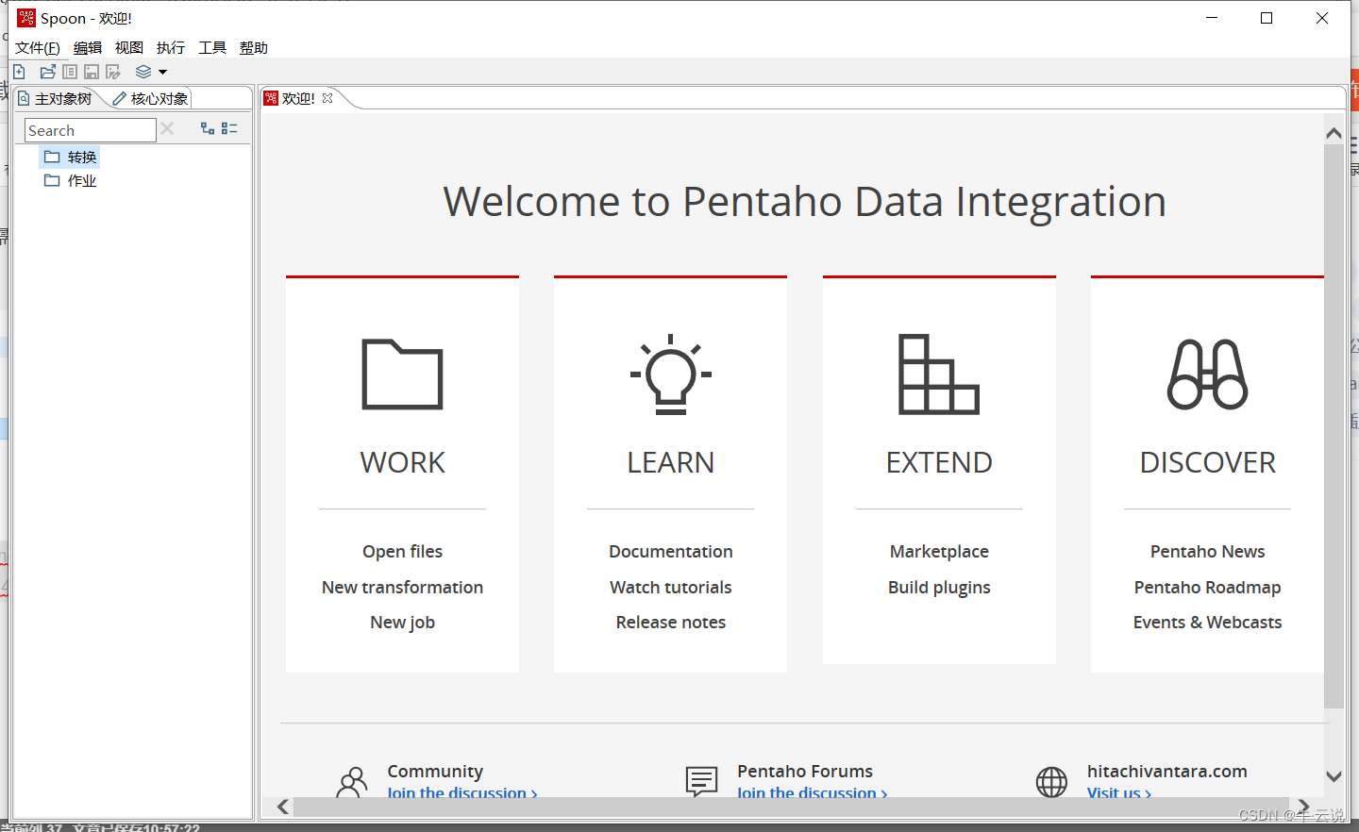
Task: Click the Pentaho Forums chat icon
Action: (702, 781)
